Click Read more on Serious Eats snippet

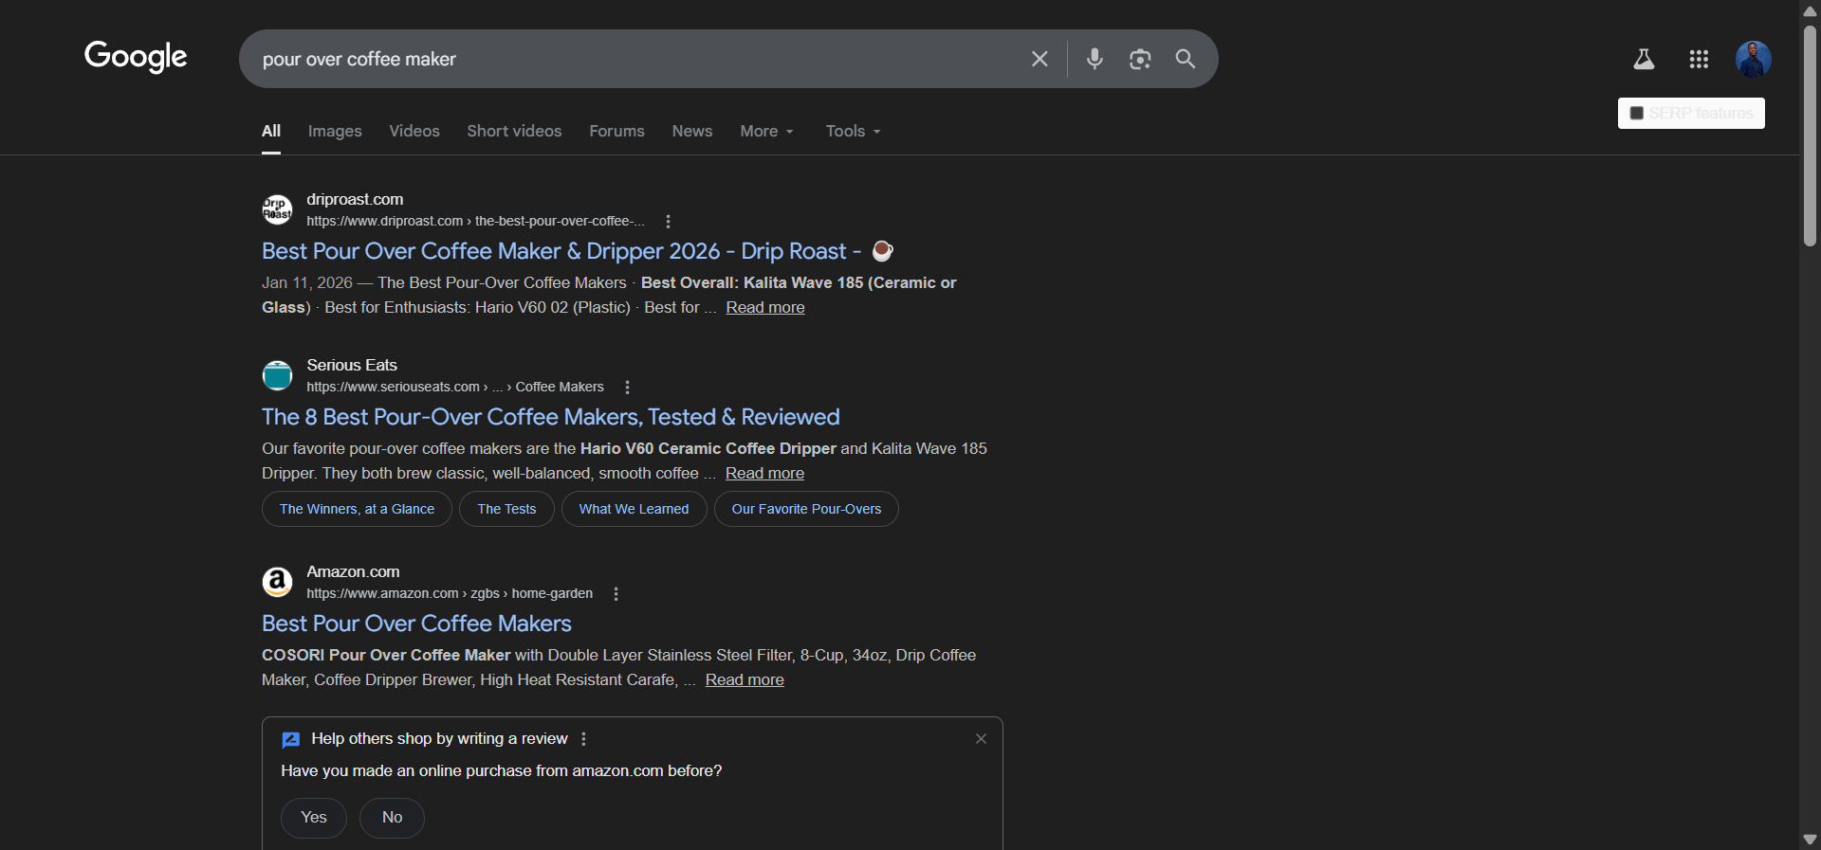coord(764,473)
